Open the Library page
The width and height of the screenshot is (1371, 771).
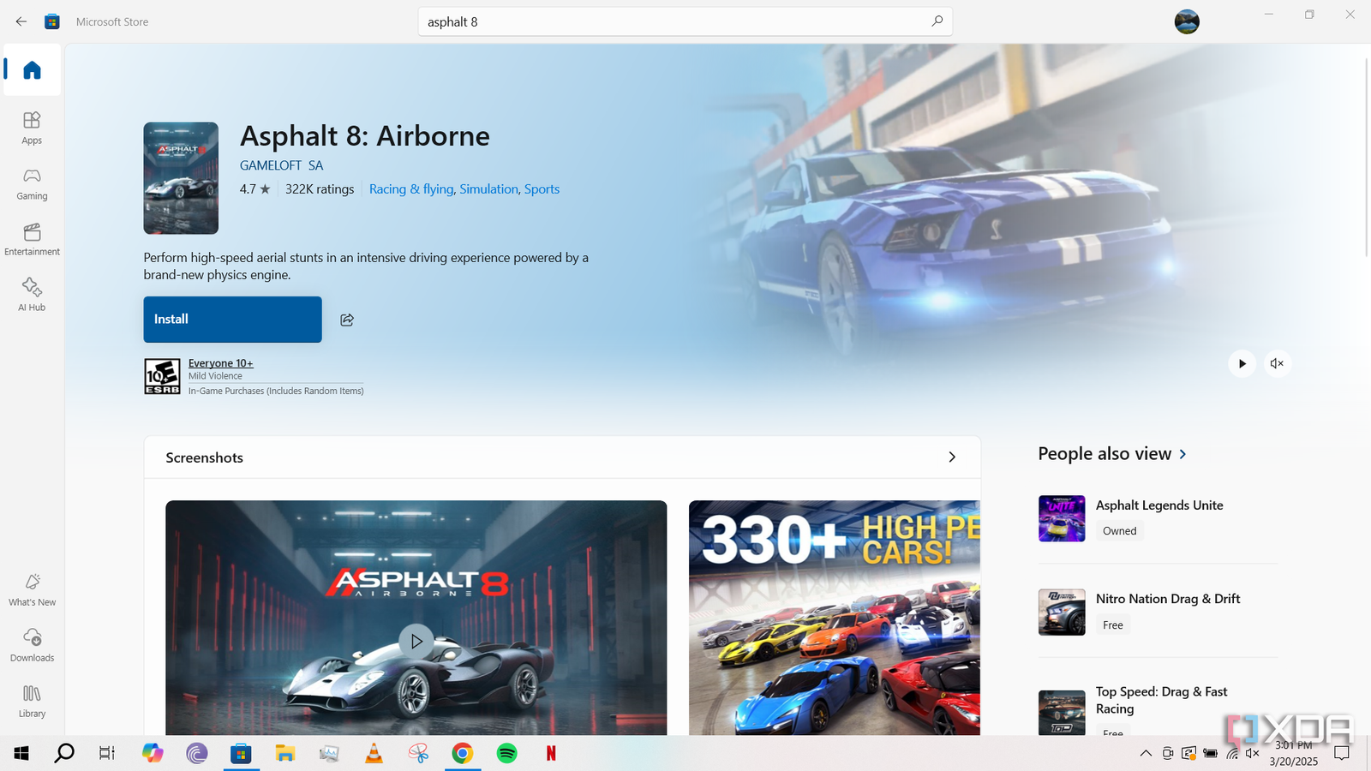point(32,701)
